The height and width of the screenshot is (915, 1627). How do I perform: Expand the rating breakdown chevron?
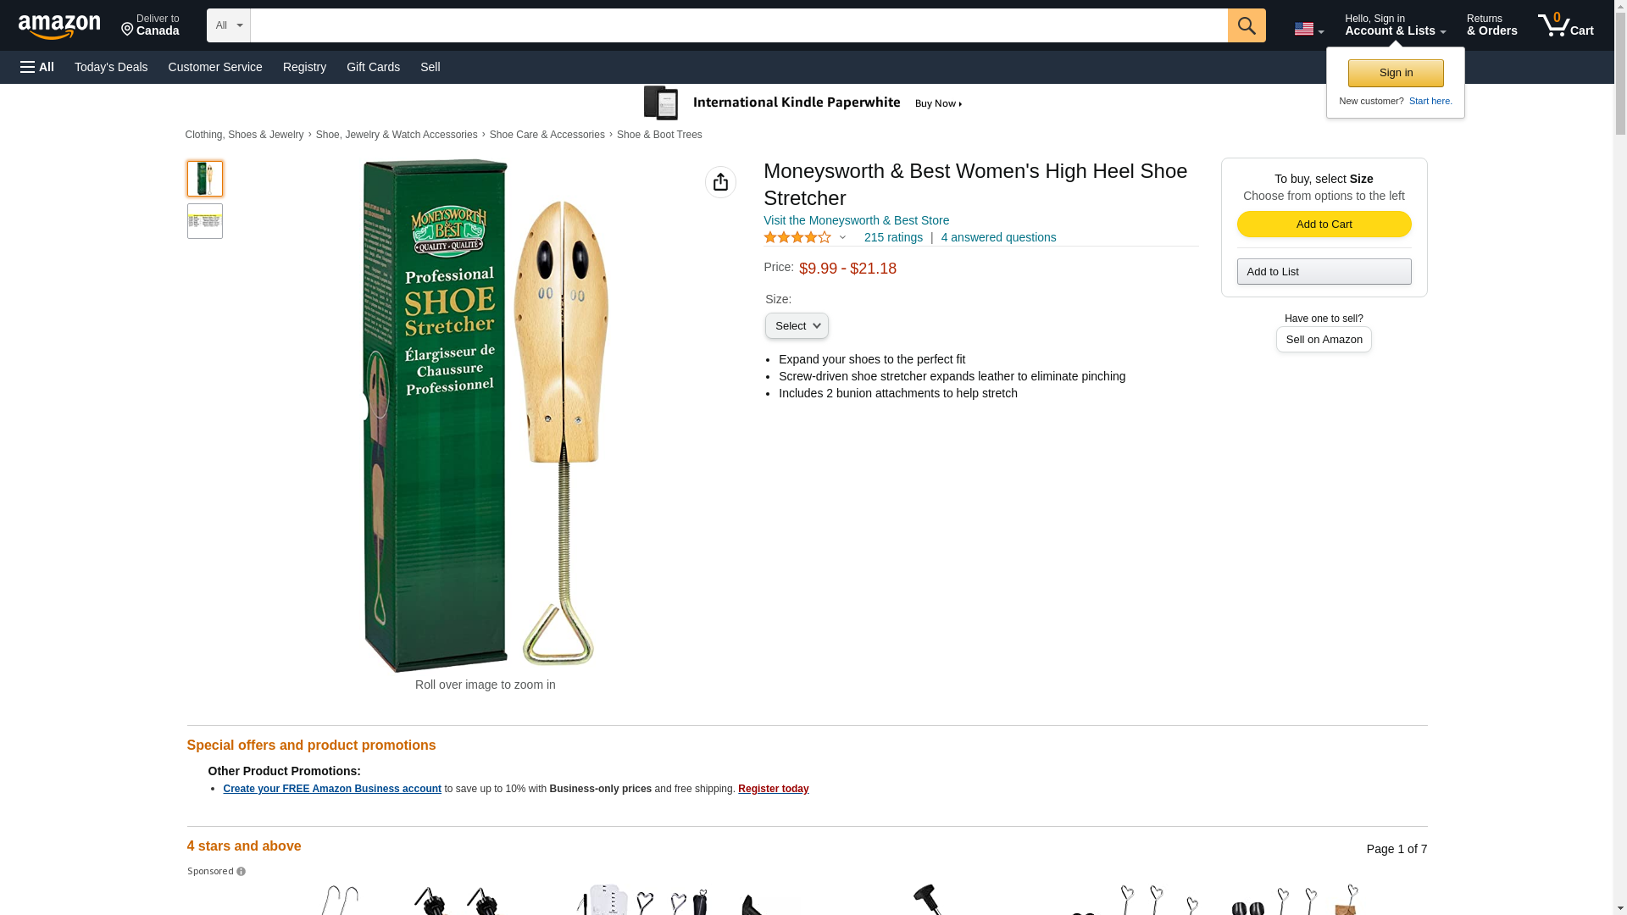pyautogui.click(x=842, y=238)
